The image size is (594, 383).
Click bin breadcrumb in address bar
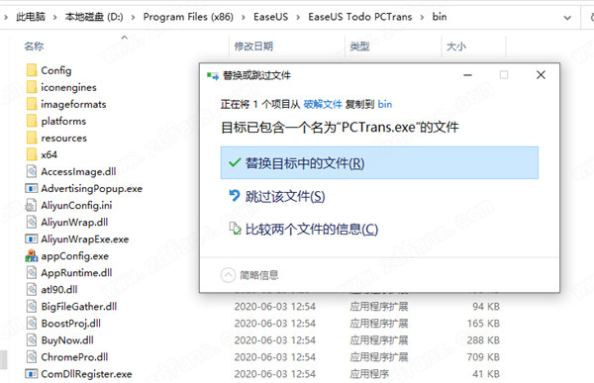[x=440, y=17]
